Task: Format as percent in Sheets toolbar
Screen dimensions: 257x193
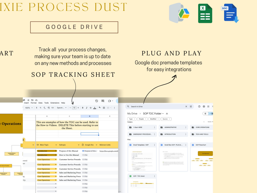Action: coord(41,108)
